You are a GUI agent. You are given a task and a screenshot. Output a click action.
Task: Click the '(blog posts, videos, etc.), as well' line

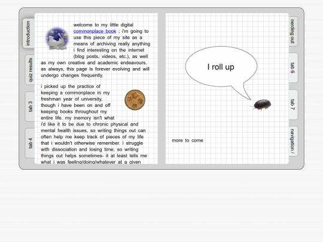tap(111, 56)
